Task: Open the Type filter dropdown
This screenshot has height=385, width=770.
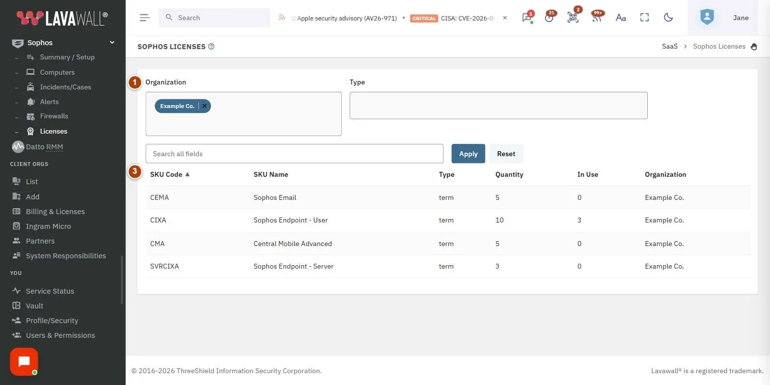Action: pyautogui.click(x=498, y=105)
